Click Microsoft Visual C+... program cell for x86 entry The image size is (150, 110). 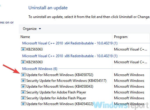tap(130, 62)
